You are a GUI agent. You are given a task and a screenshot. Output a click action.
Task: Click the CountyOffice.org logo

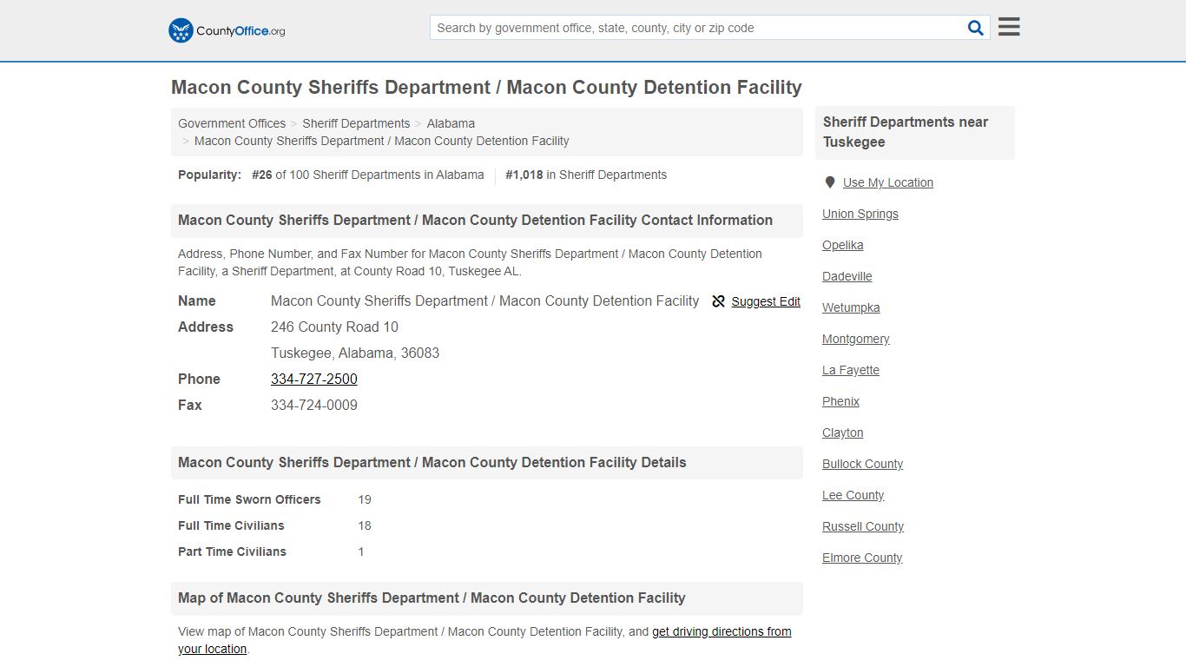(x=227, y=30)
